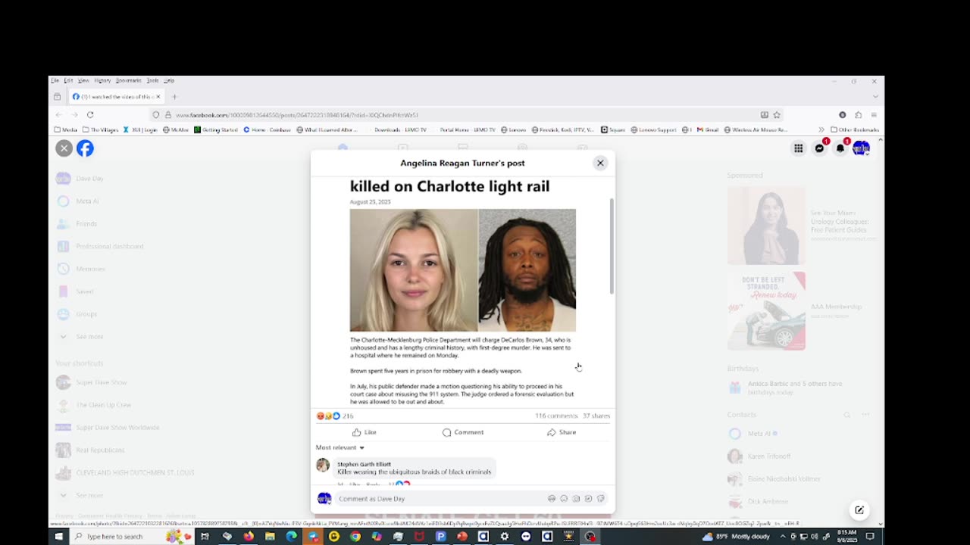
Task: Open a new browser tab
Action: click(174, 97)
